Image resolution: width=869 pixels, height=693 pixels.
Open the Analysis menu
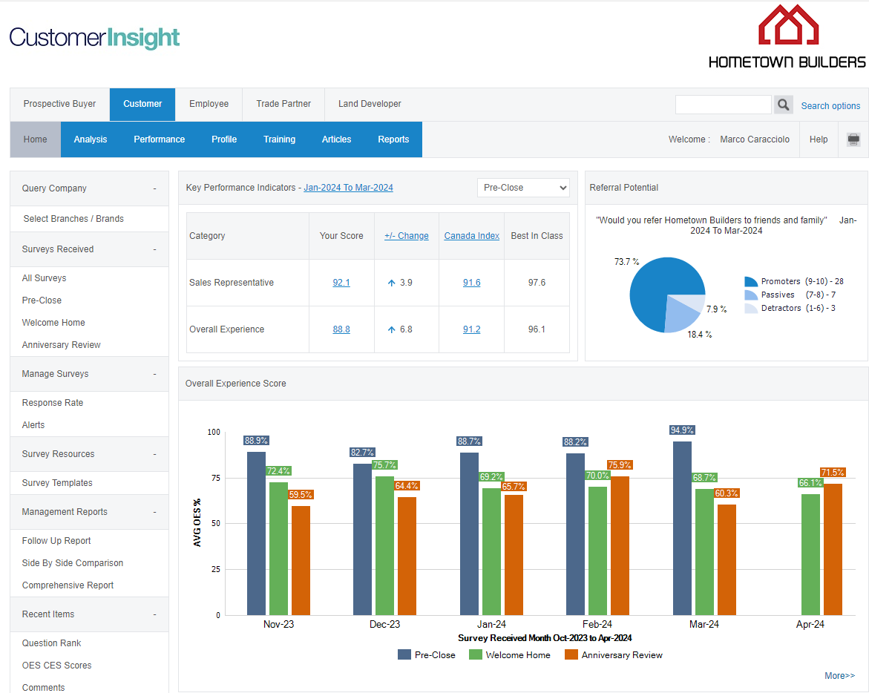tap(90, 139)
